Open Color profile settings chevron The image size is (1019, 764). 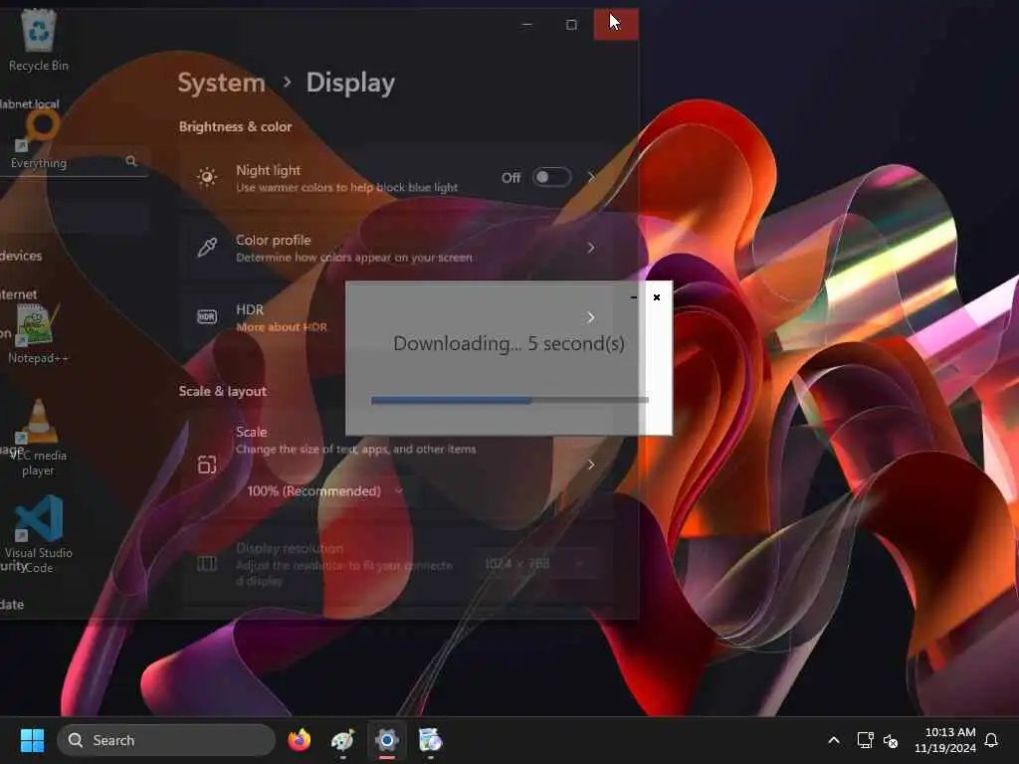pyautogui.click(x=591, y=248)
